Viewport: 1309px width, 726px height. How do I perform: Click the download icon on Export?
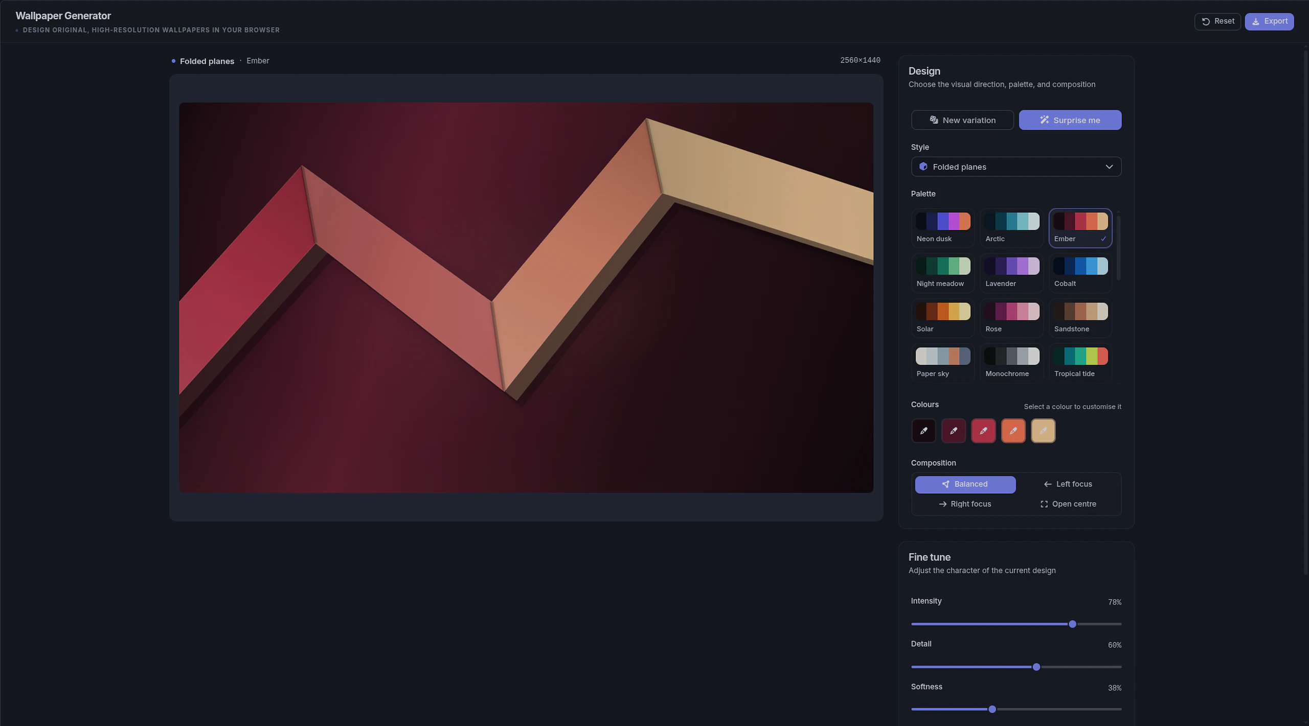click(1256, 21)
